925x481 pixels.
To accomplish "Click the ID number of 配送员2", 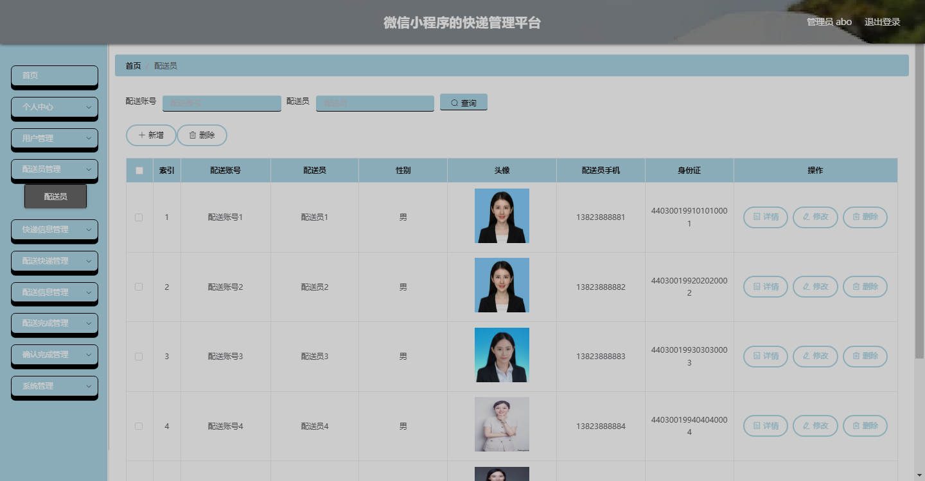I will 689,287.
